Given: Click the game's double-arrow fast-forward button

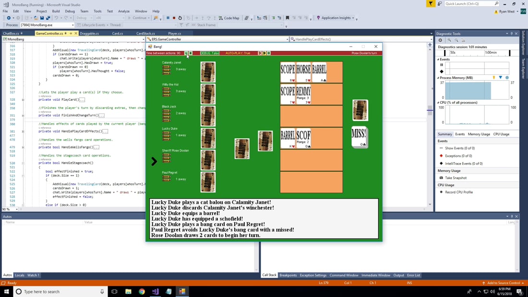Looking at the screenshot, I should pos(264,53).
